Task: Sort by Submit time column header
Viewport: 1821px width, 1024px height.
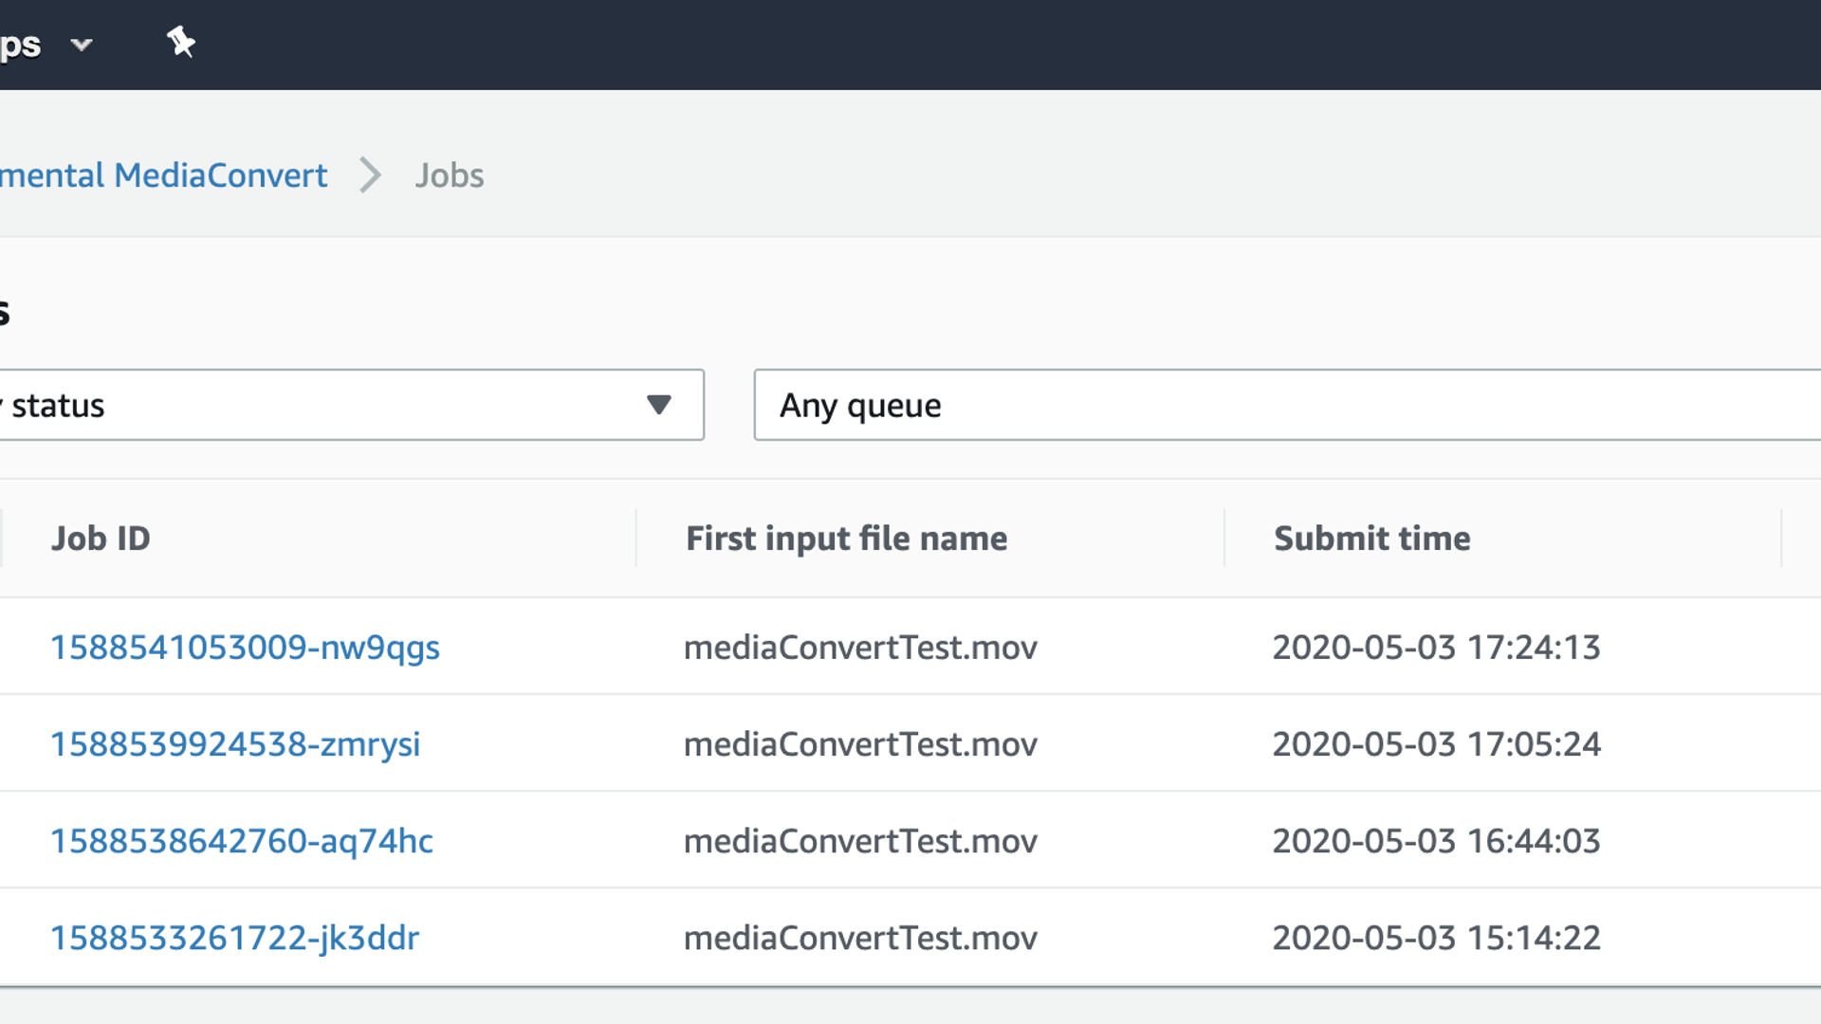Action: tap(1371, 539)
